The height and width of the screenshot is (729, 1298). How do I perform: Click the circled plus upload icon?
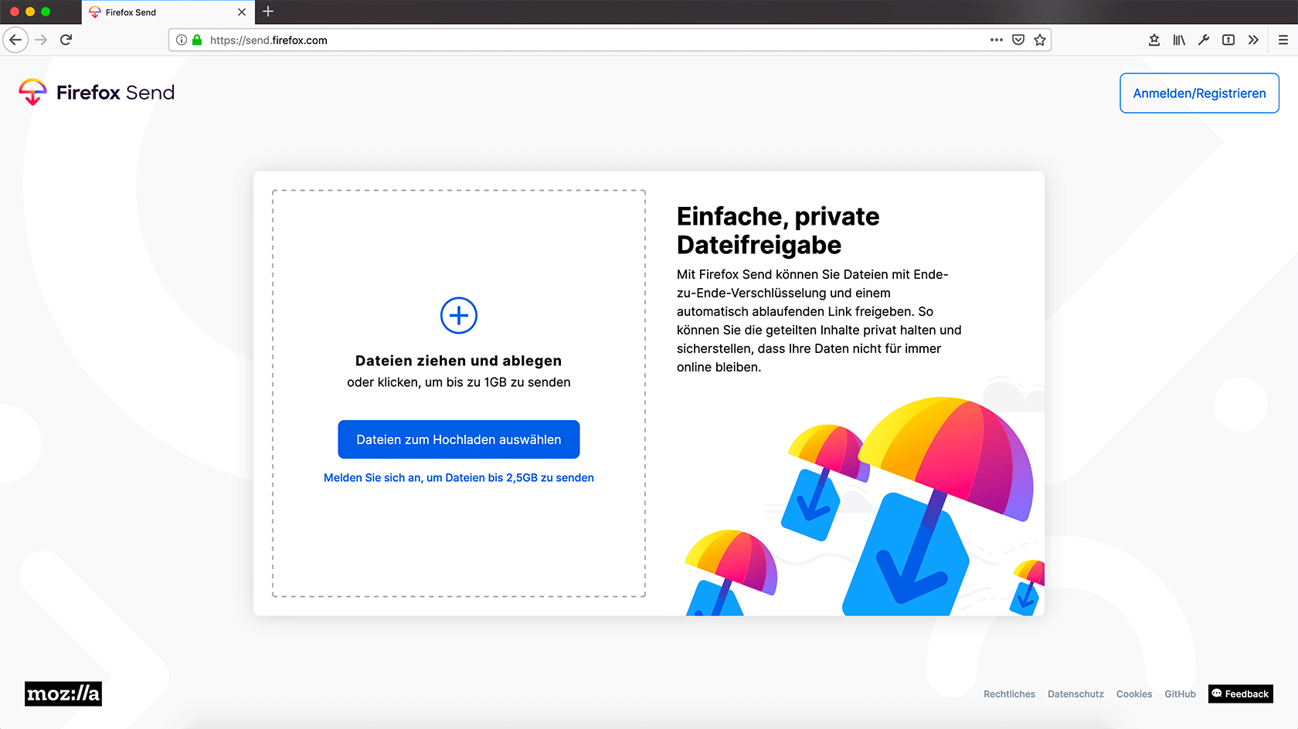[459, 315]
